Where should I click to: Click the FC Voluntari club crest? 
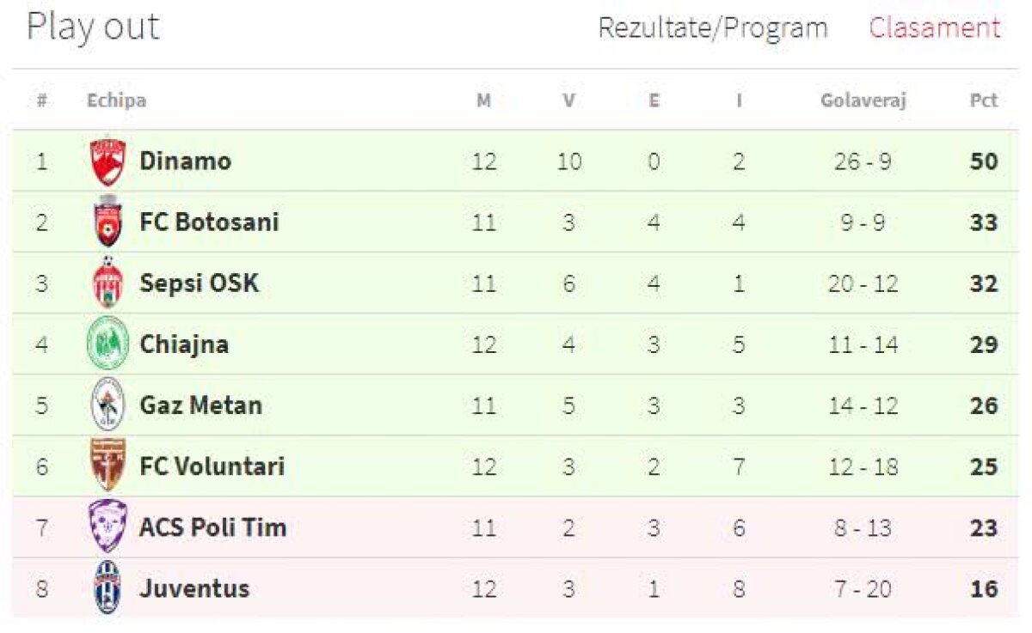pyautogui.click(x=108, y=466)
